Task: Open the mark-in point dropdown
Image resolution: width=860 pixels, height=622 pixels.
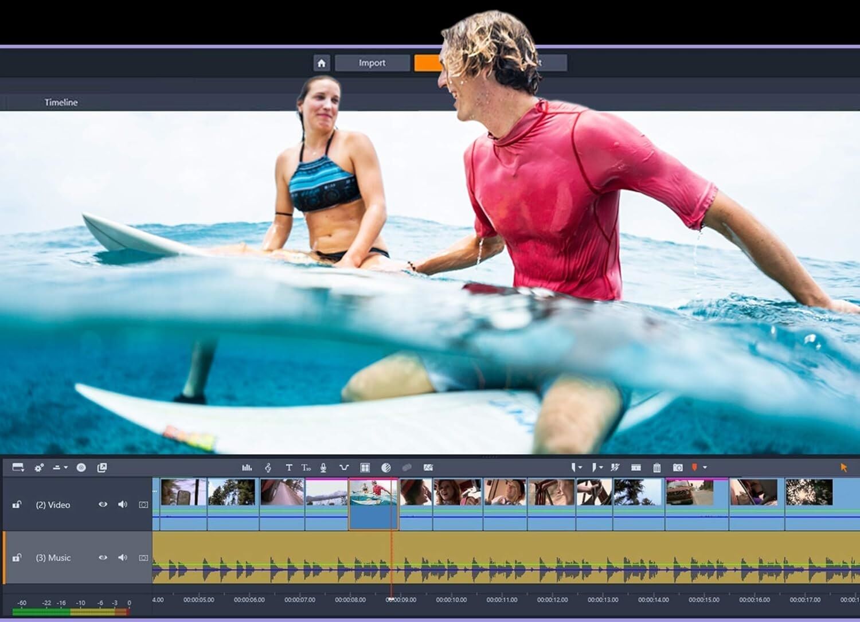Action: pos(580,467)
